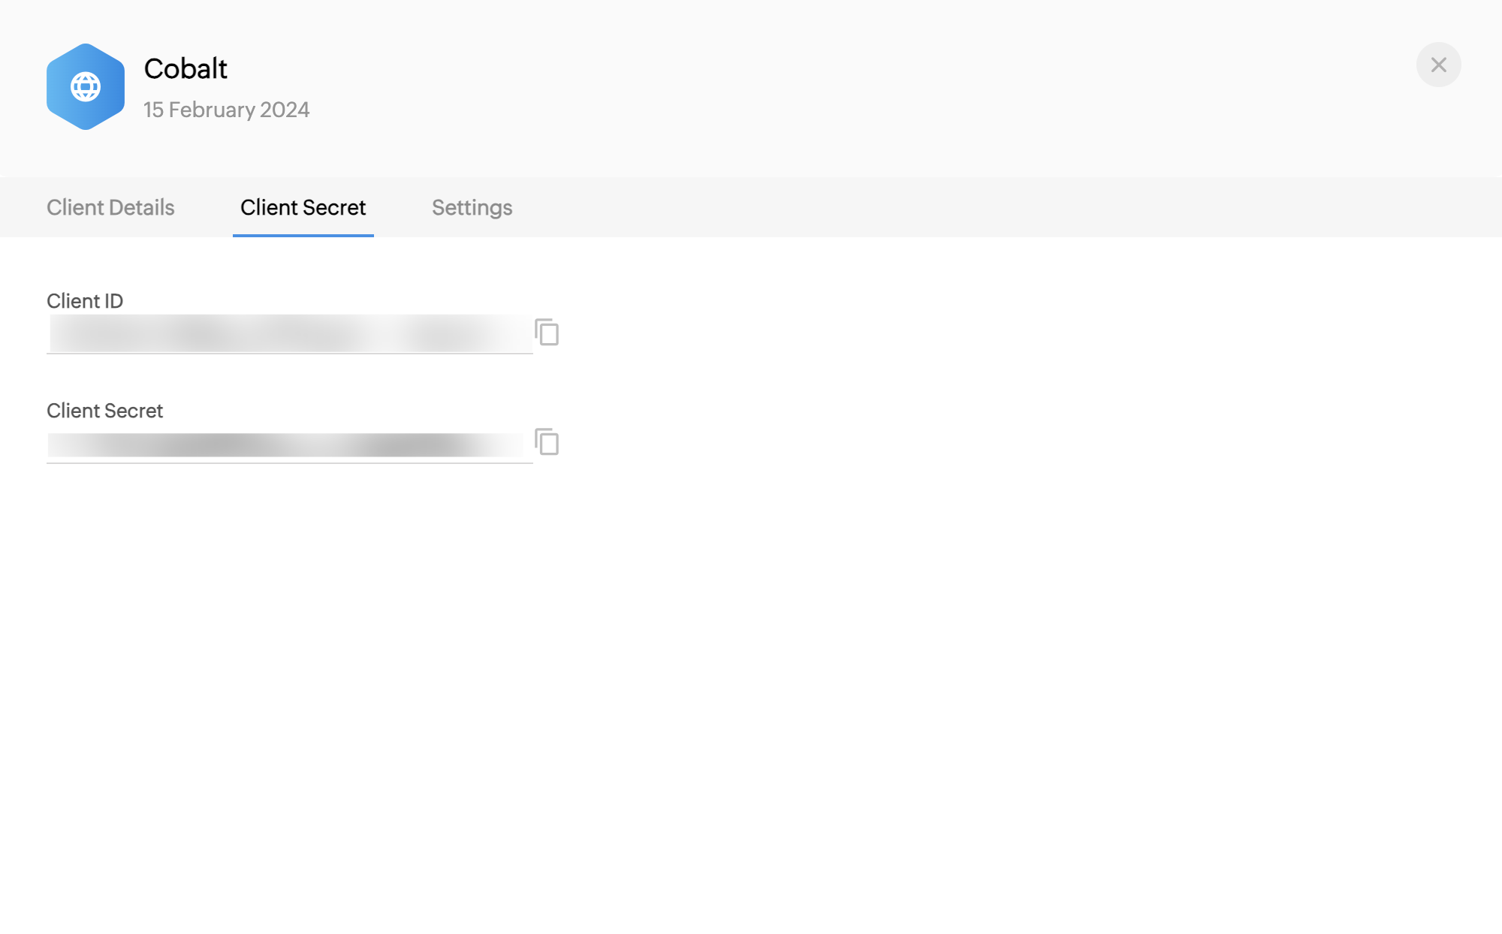Viewport: 1502px width, 934px height.
Task: Click the 15 February 2024 date text
Action: [x=226, y=110]
